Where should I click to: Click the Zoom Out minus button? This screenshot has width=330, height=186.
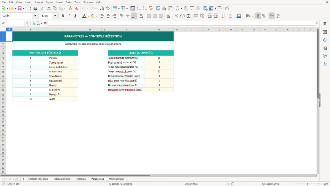[x=297, y=184]
